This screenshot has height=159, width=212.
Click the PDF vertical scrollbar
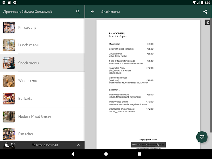211,76
